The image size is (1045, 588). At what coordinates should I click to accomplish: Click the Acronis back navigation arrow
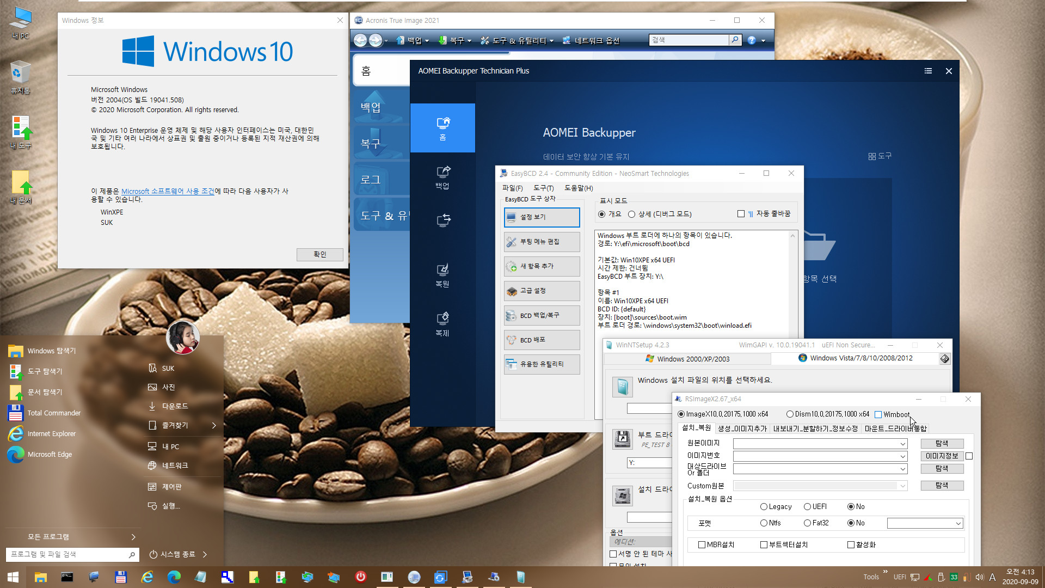pyautogui.click(x=360, y=40)
